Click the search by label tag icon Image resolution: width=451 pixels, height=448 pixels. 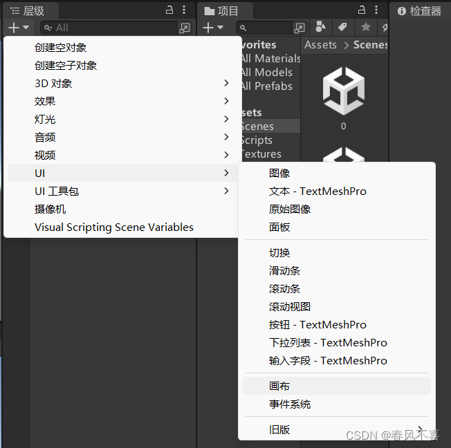342,27
